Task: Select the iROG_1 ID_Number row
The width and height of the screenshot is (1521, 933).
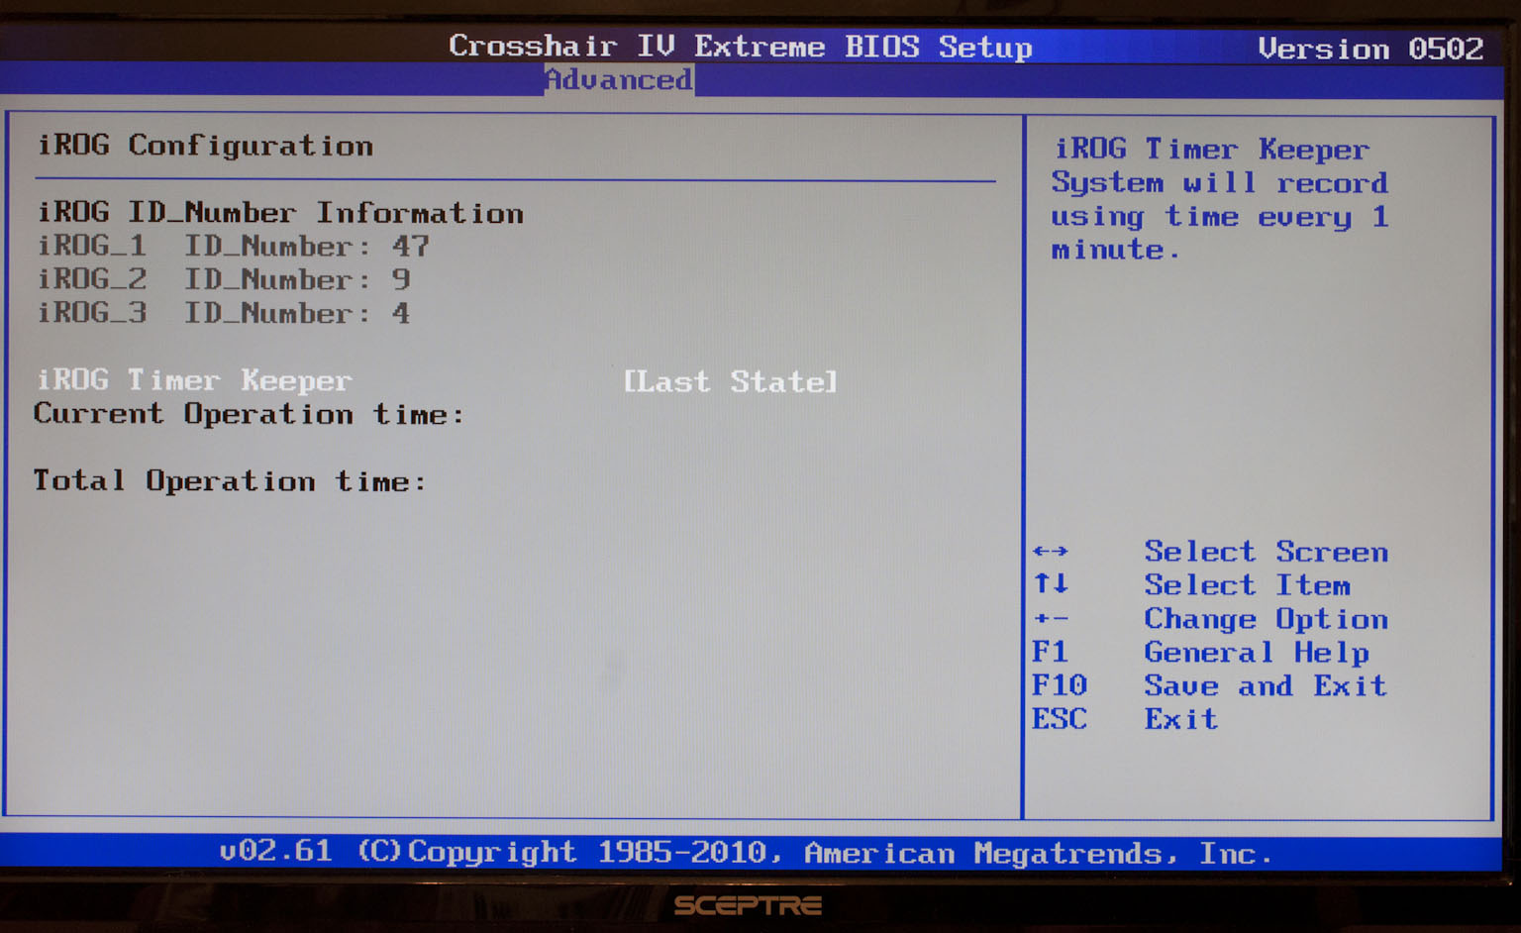Action: coord(234,246)
